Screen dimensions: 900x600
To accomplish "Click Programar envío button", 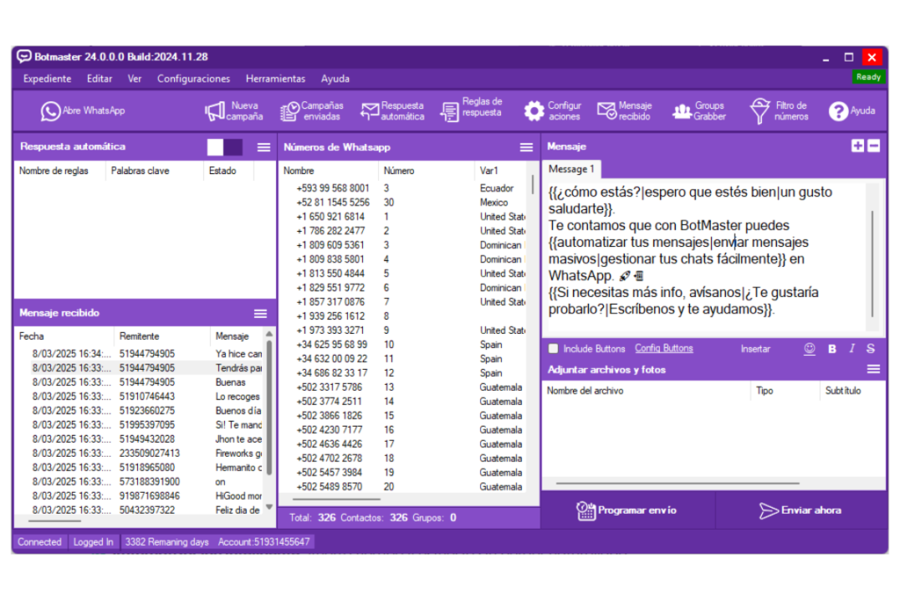I will 626,510.
